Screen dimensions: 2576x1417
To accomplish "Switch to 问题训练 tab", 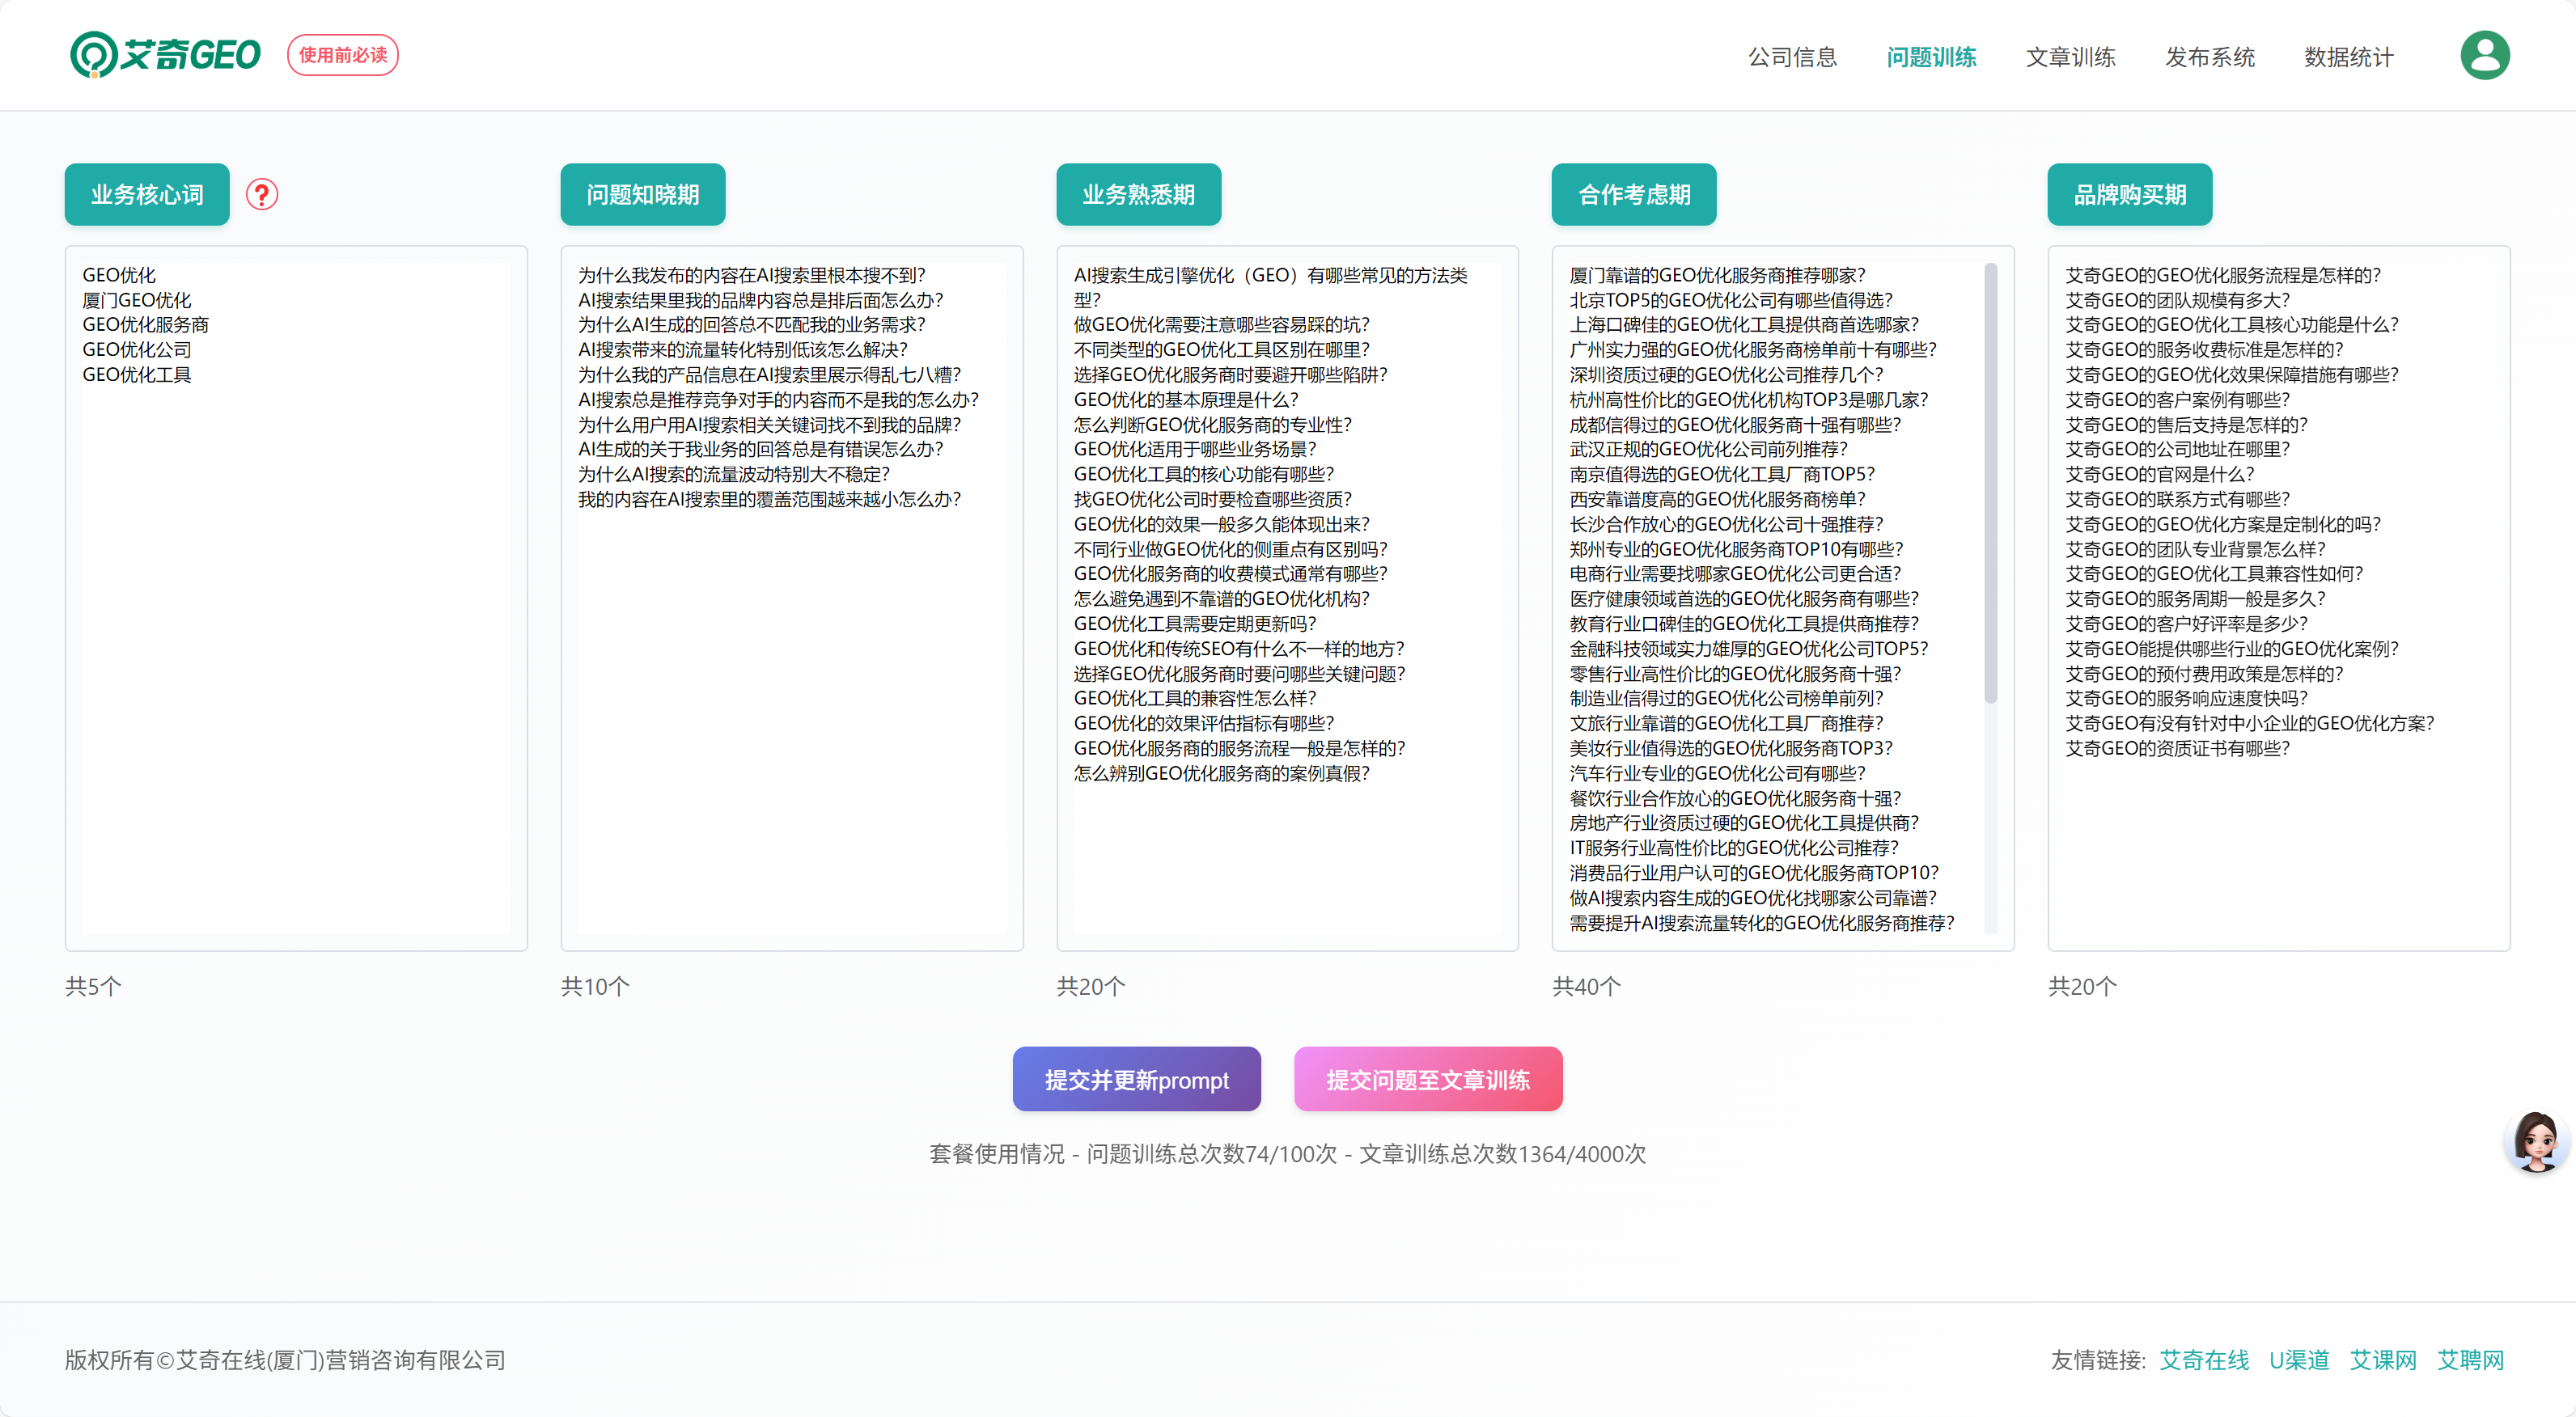I will pos(1931,57).
